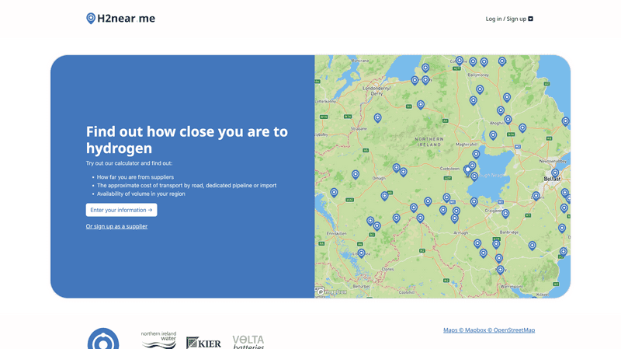Select the pin just right of Craigavon label
The width and height of the screenshot is (621, 349).
tap(505, 215)
